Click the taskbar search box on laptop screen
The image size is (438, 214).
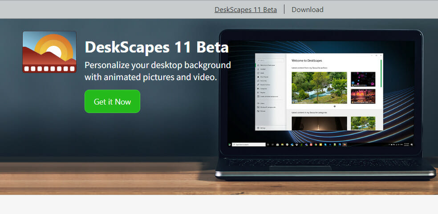[x=249, y=145]
